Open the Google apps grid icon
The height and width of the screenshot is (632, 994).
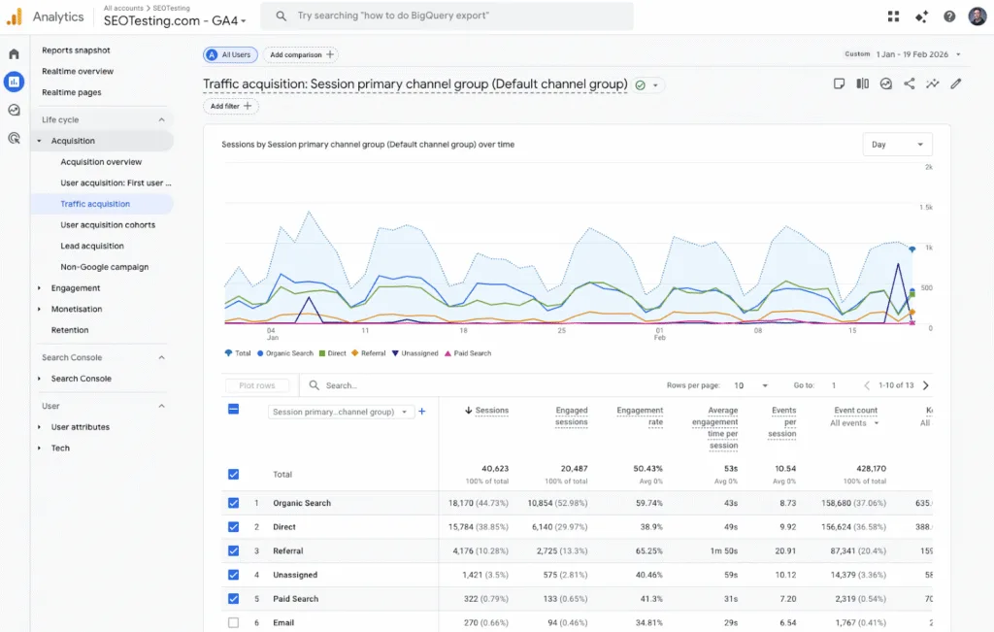(893, 16)
